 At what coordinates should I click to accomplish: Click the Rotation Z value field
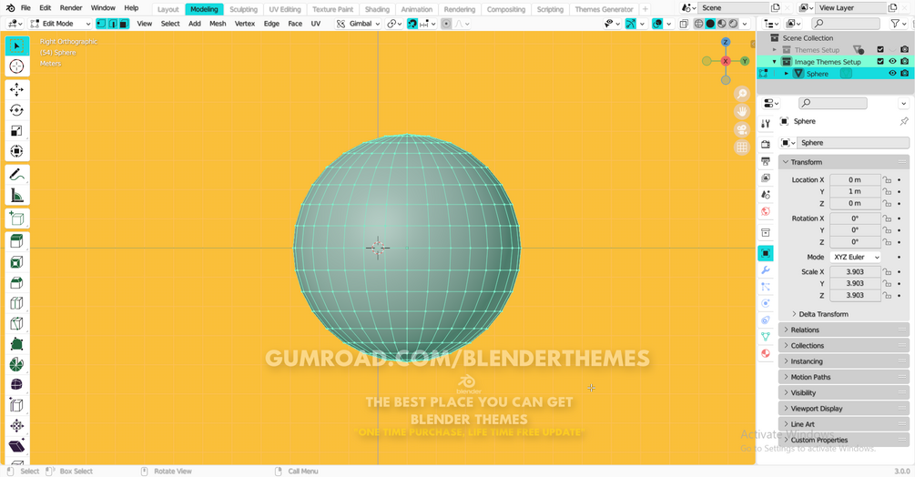point(855,242)
